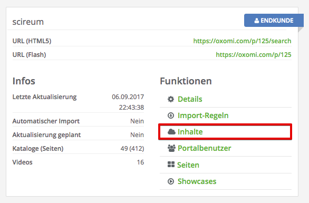Click the Videos count value 16
Screen dimensions: 309x203
(140, 162)
